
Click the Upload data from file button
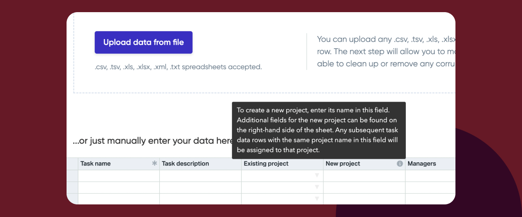click(x=144, y=43)
